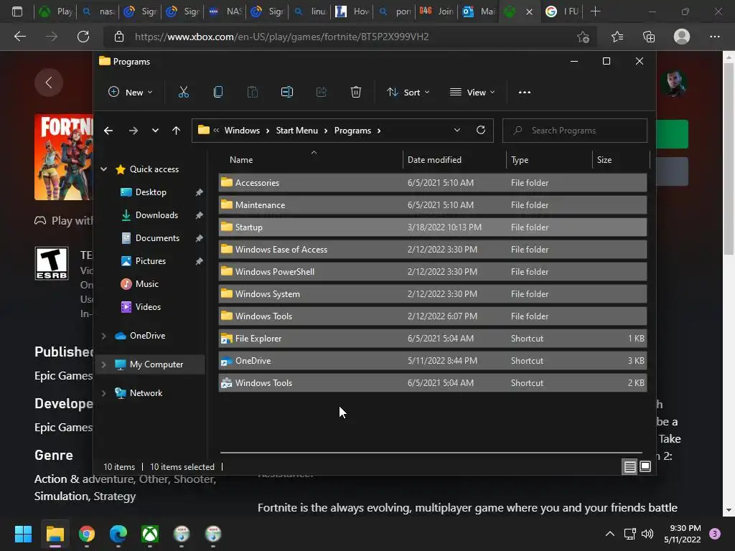Open address bar history dropdown

coord(457,131)
